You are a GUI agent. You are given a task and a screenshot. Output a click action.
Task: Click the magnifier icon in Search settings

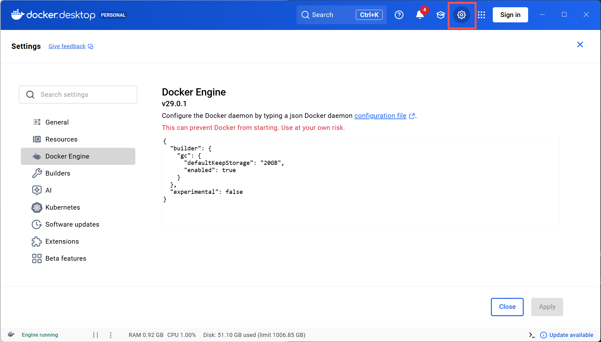click(x=30, y=95)
